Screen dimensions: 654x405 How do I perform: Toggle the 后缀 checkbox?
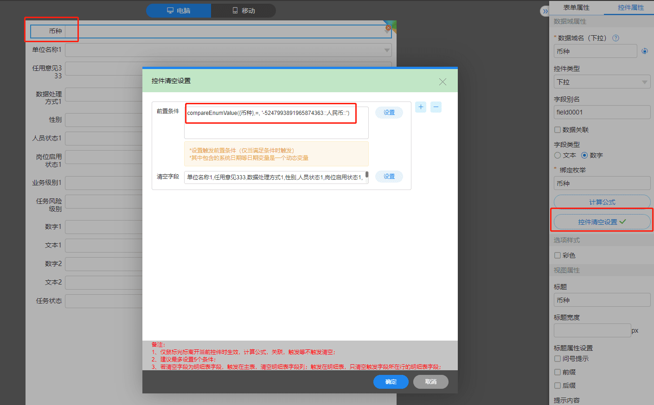tap(558, 386)
